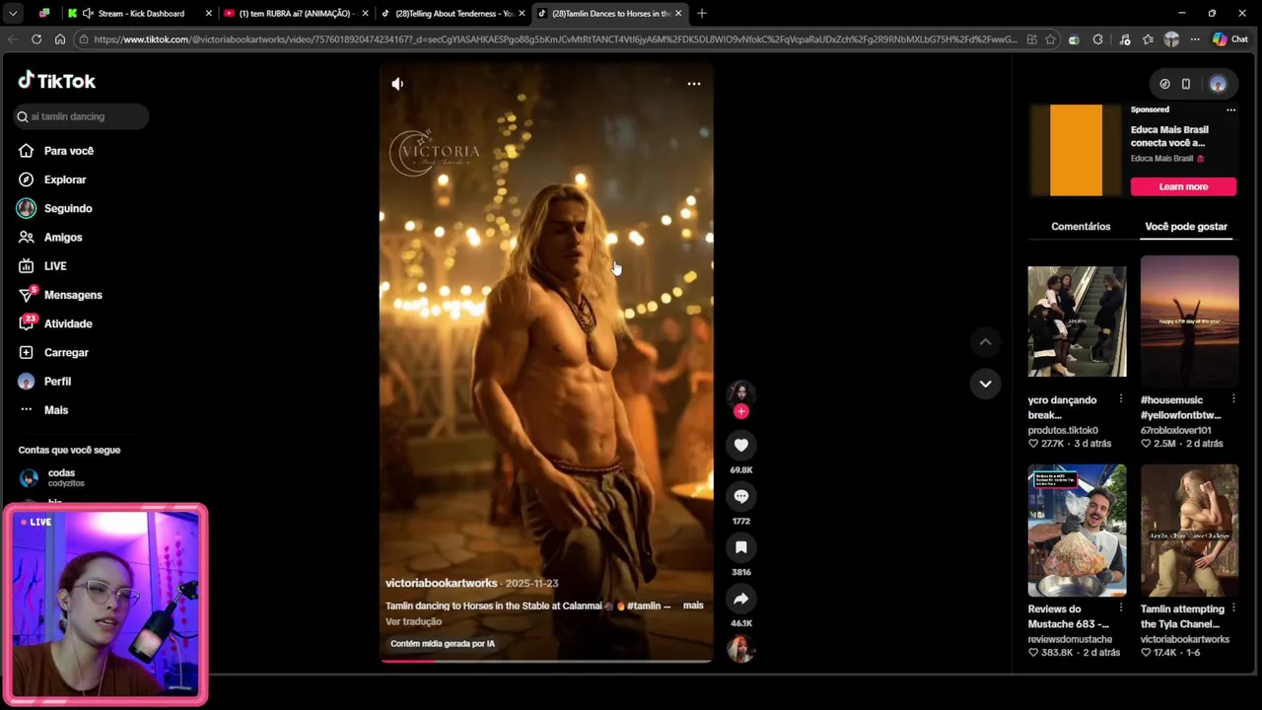Image resolution: width=1262 pixels, height=710 pixels.
Task: Open LIVE in the sidebar
Action: pos(55,266)
